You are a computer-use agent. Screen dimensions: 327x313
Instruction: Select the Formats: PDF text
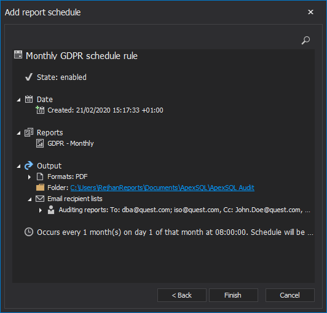68,176
